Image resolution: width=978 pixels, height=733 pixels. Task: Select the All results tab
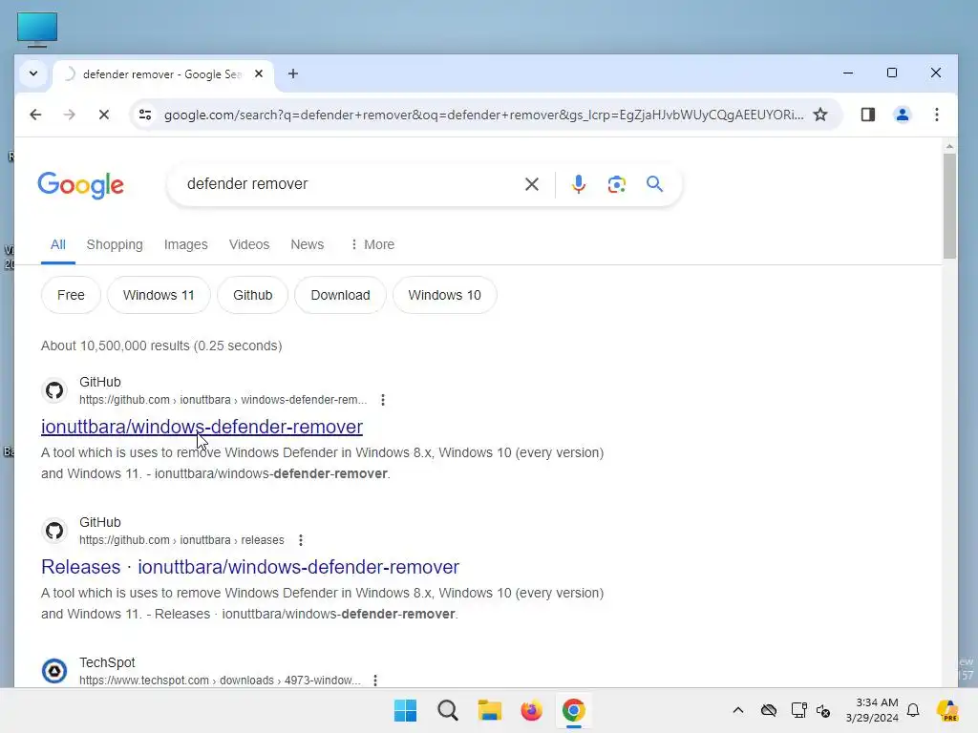pyautogui.click(x=58, y=244)
